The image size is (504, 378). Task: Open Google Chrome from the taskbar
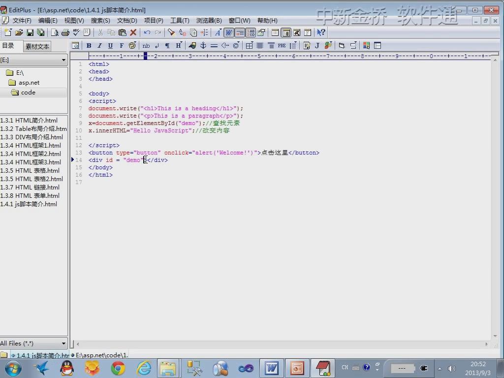pos(118,368)
